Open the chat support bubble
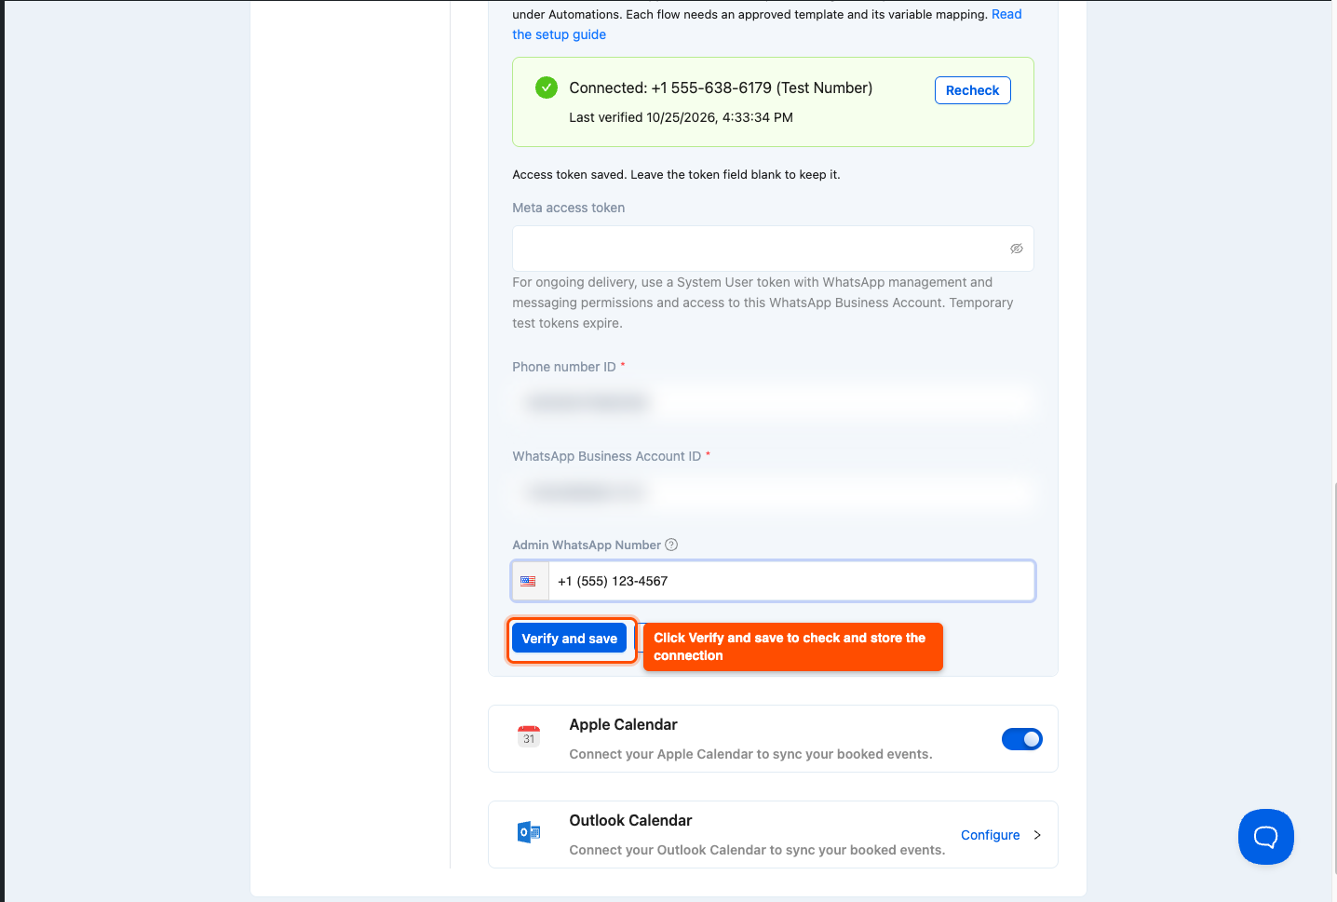The width and height of the screenshot is (1337, 902). click(x=1265, y=836)
